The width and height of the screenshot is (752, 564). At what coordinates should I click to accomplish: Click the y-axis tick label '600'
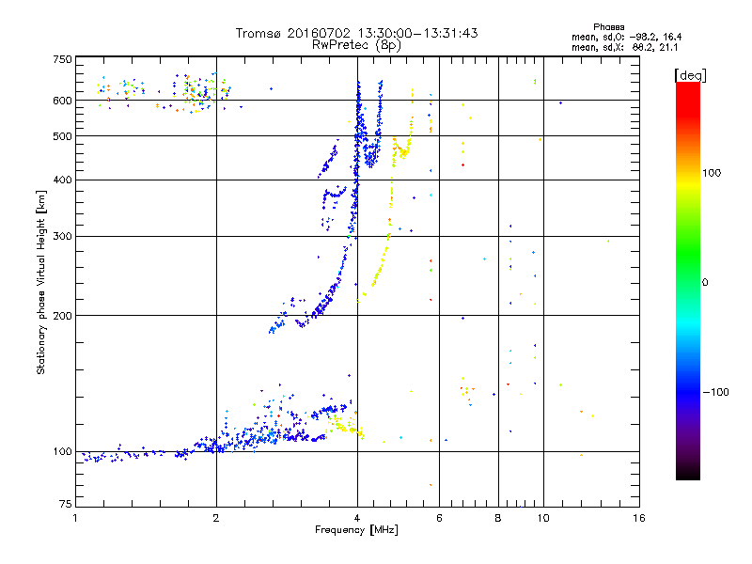[x=62, y=101]
